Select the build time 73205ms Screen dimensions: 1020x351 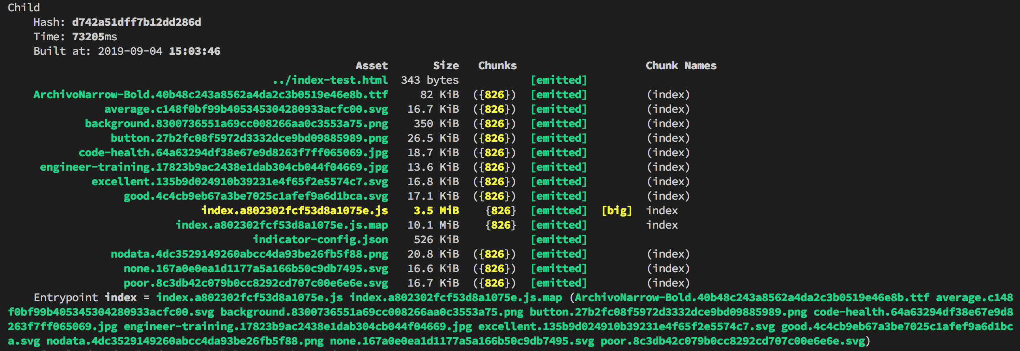pos(95,37)
